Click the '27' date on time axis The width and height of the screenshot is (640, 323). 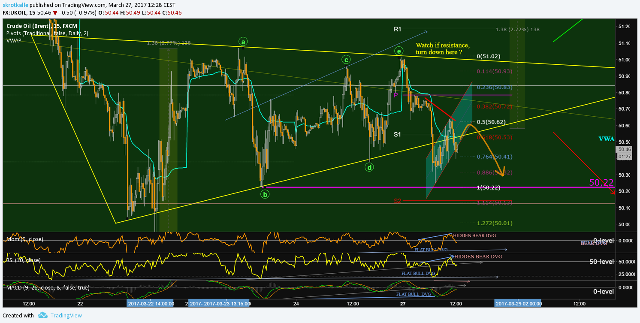coord(403,304)
